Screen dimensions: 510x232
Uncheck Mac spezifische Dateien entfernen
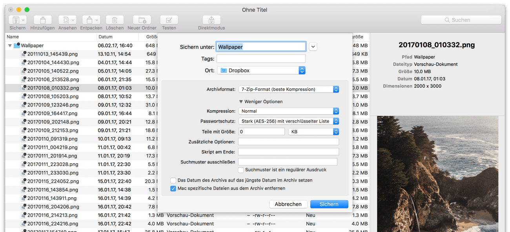pyautogui.click(x=173, y=189)
